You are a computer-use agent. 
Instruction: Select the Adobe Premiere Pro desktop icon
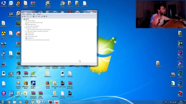(180, 55)
